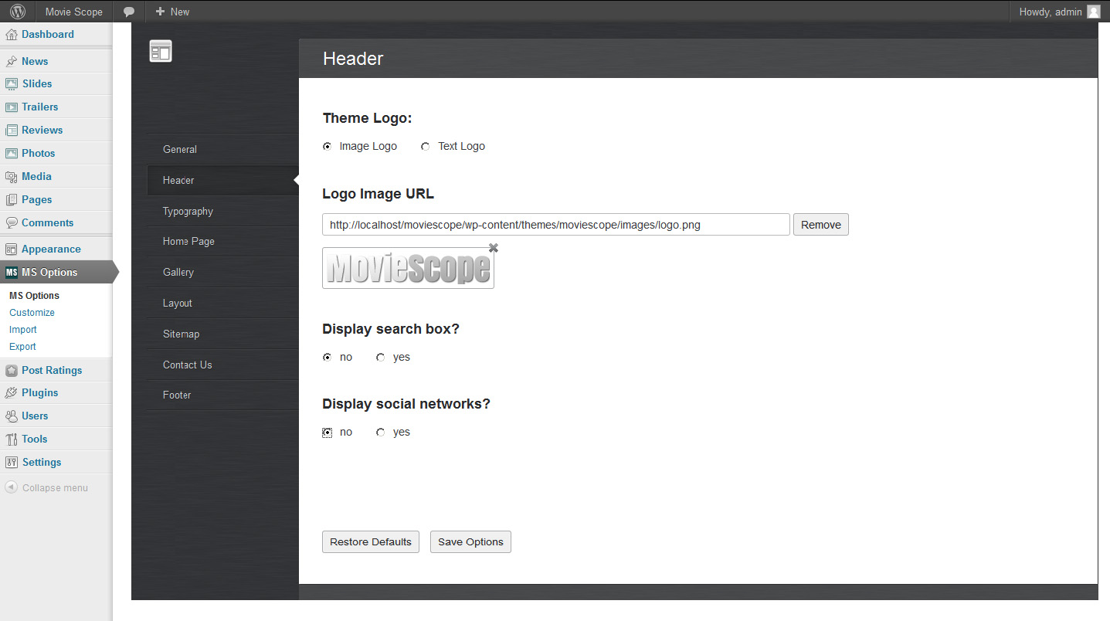Open the comments bubble icon in admin bar
The height and width of the screenshot is (621, 1110).
pos(129,12)
